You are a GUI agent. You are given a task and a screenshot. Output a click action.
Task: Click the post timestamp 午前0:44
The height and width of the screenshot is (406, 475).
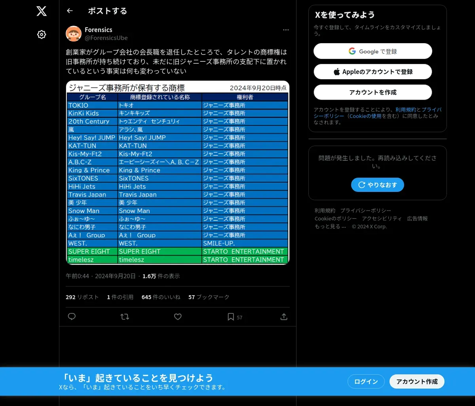[x=101, y=276]
